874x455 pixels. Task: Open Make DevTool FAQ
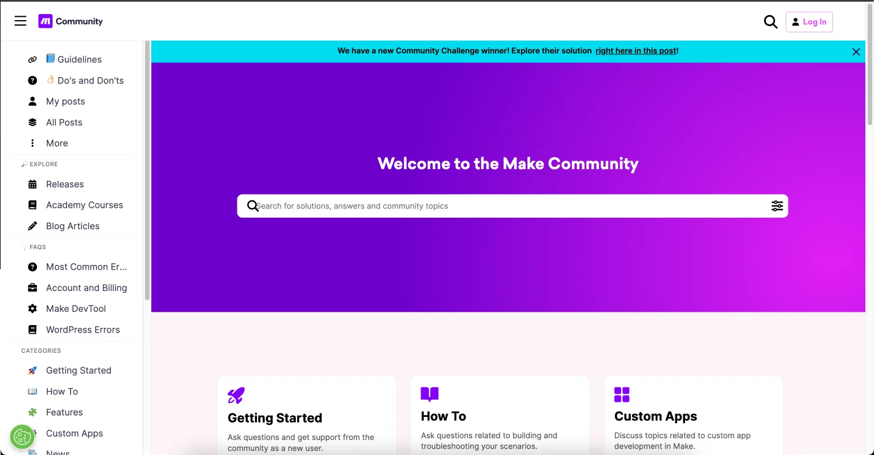coord(76,308)
